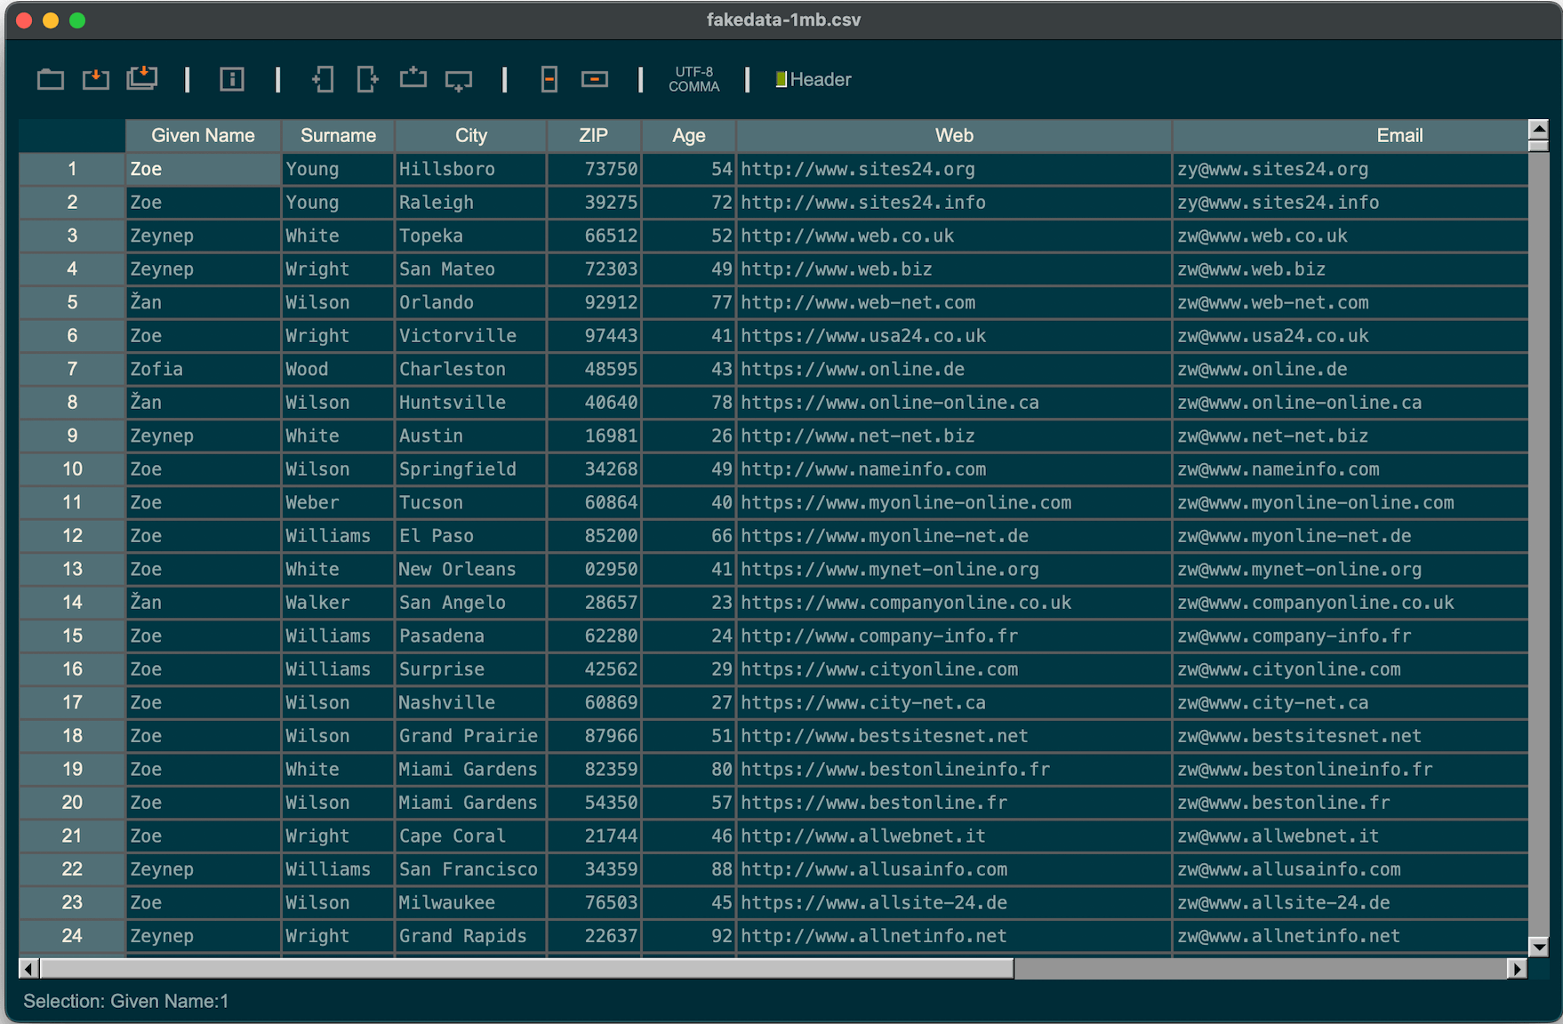Click the horizontal scrollbar left arrow

(28, 968)
